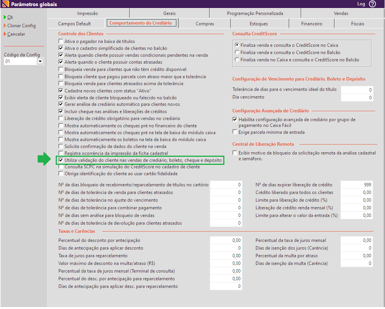
Task: Select 'Finaliza venda no Caixa e consulta no Balcão'
Action: click(x=237, y=59)
